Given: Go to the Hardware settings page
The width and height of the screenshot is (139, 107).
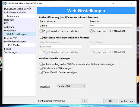Looking at the screenshot, I should click(20, 20).
